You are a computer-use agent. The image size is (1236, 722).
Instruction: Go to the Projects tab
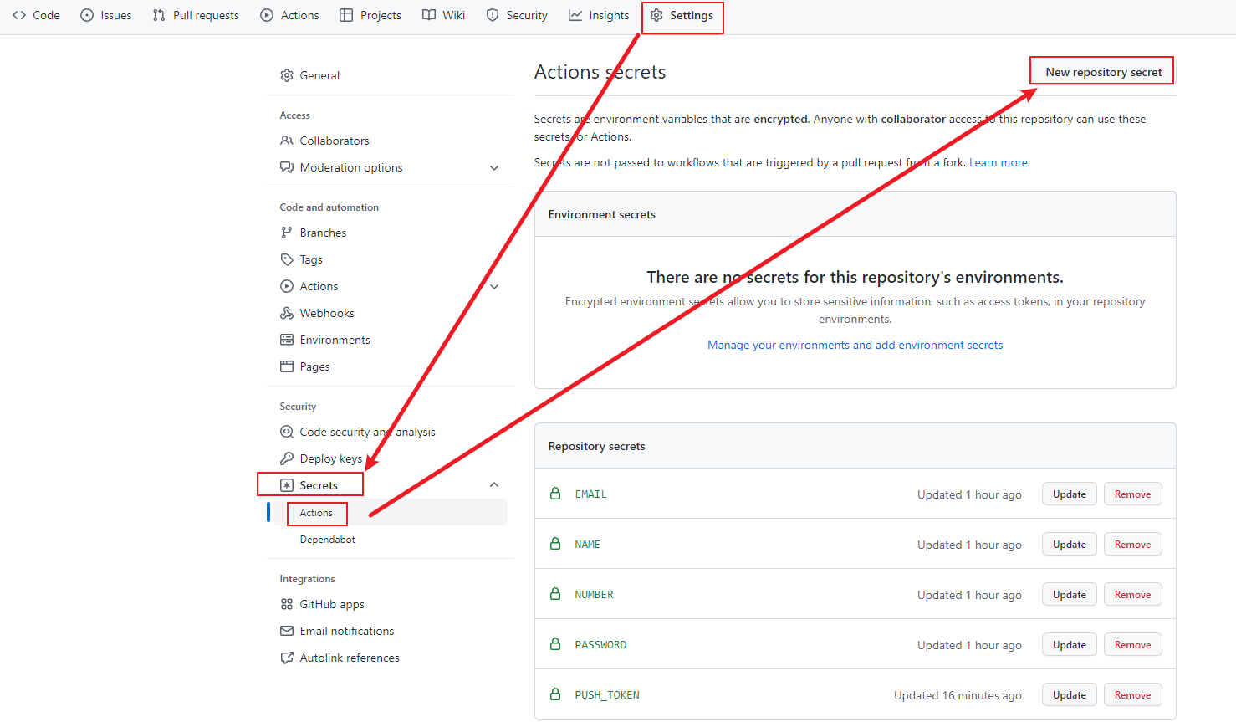click(370, 15)
